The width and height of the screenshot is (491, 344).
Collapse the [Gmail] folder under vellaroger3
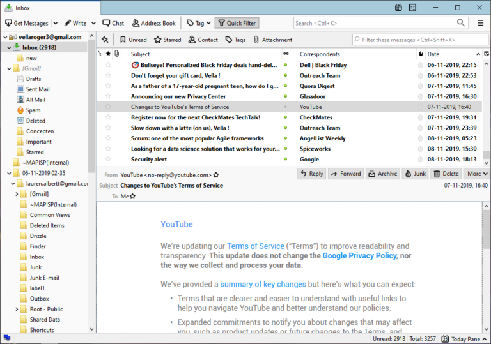(9, 68)
